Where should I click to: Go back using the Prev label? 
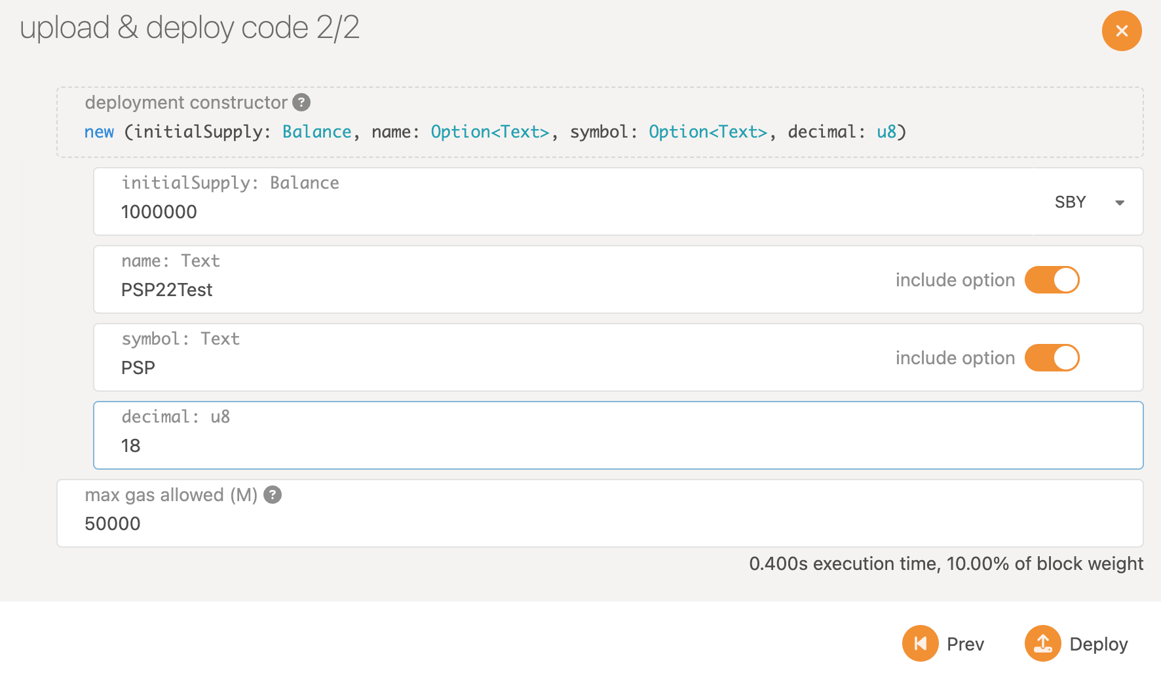(x=965, y=644)
